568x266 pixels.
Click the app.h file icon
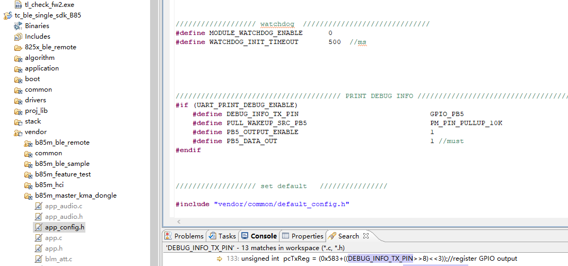(x=38, y=249)
